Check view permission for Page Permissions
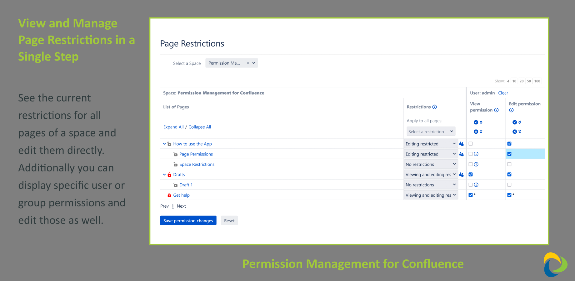This screenshot has width=575, height=281. coord(471,154)
